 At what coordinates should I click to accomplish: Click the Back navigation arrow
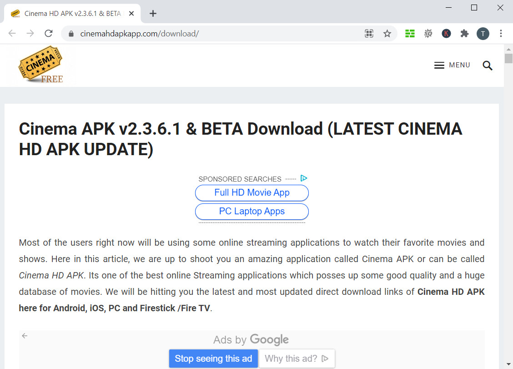pyautogui.click(x=12, y=33)
